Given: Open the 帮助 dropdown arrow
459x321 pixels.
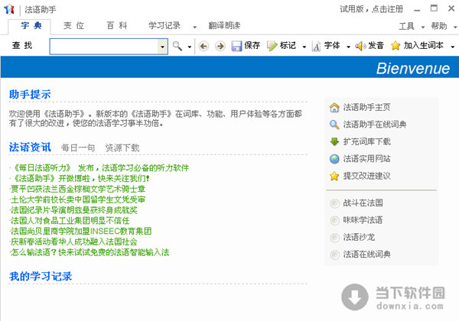Looking at the screenshot, I should click(455, 28).
